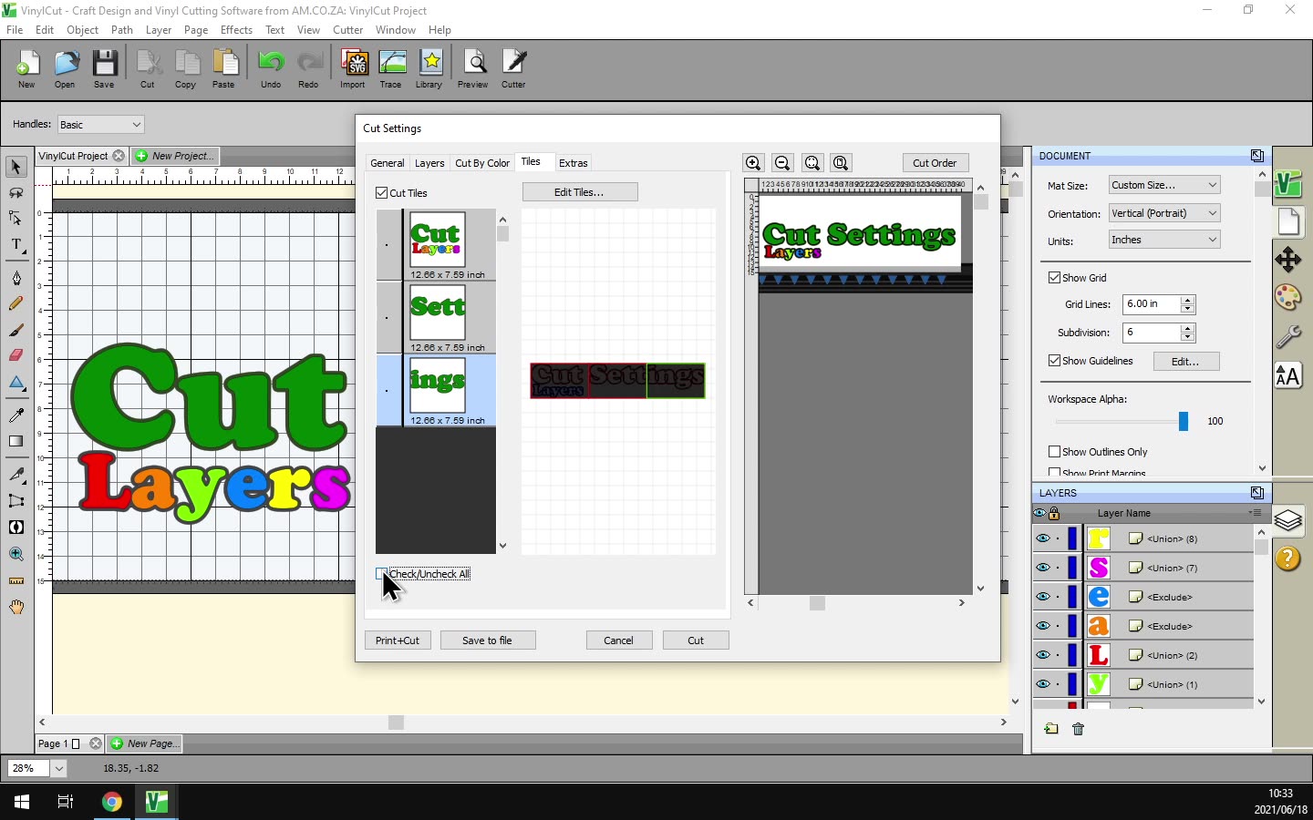The height and width of the screenshot is (820, 1313).
Task: Zoom in on cut preview
Action: (x=753, y=163)
